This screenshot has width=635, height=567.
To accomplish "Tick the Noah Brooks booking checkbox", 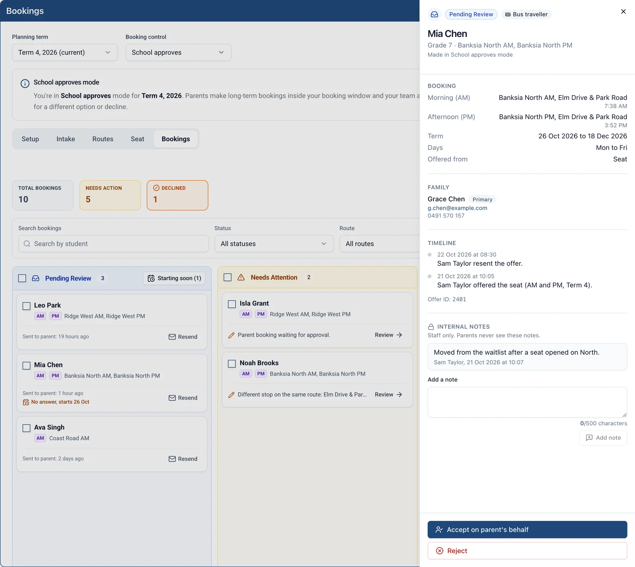I will pos(232,364).
